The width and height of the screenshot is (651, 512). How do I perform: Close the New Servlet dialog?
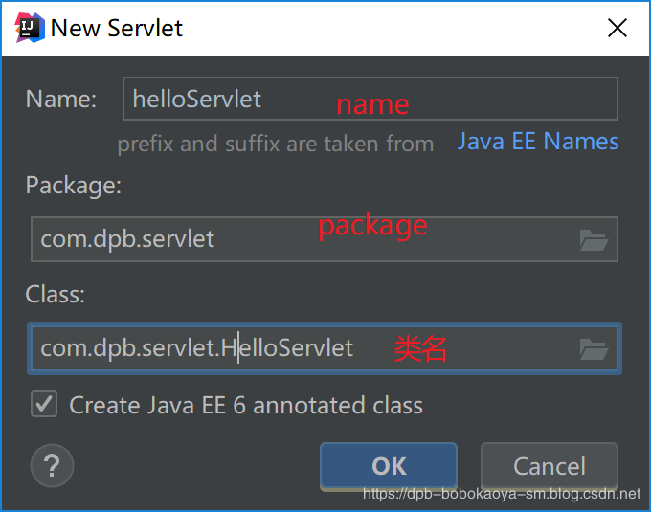(x=617, y=28)
